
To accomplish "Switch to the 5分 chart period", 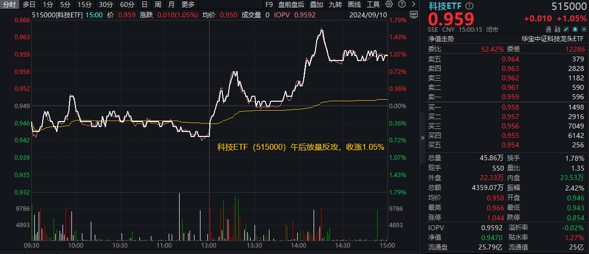I will [65, 4].
